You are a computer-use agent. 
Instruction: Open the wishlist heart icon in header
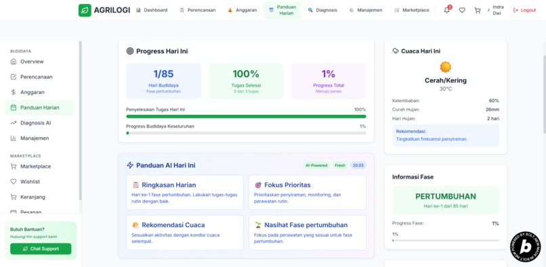[462, 10]
